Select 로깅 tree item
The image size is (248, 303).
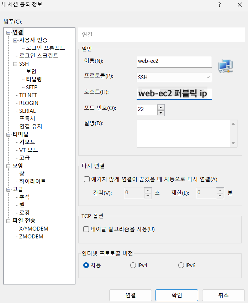click(x=24, y=213)
